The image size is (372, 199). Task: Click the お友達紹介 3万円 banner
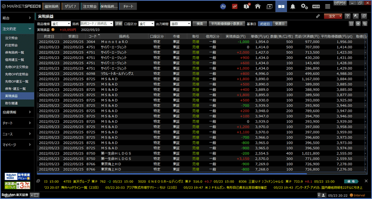pos(17,185)
